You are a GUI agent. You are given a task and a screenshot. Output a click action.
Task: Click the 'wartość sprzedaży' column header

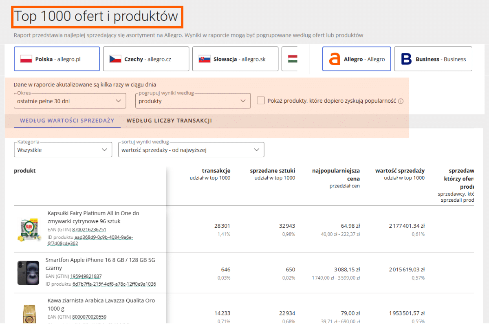click(x=400, y=171)
